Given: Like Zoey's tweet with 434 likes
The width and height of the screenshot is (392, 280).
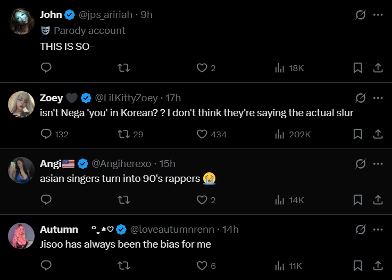Looking at the screenshot, I should pyautogui.click(x=202, y=134).
